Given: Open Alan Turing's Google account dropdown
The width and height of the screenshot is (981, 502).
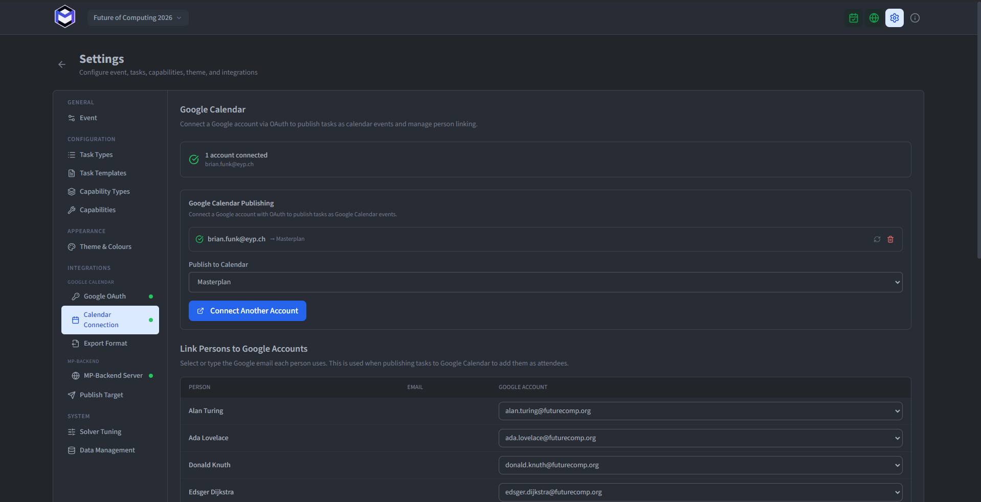Looking at the screenshot, I should 700,411.
